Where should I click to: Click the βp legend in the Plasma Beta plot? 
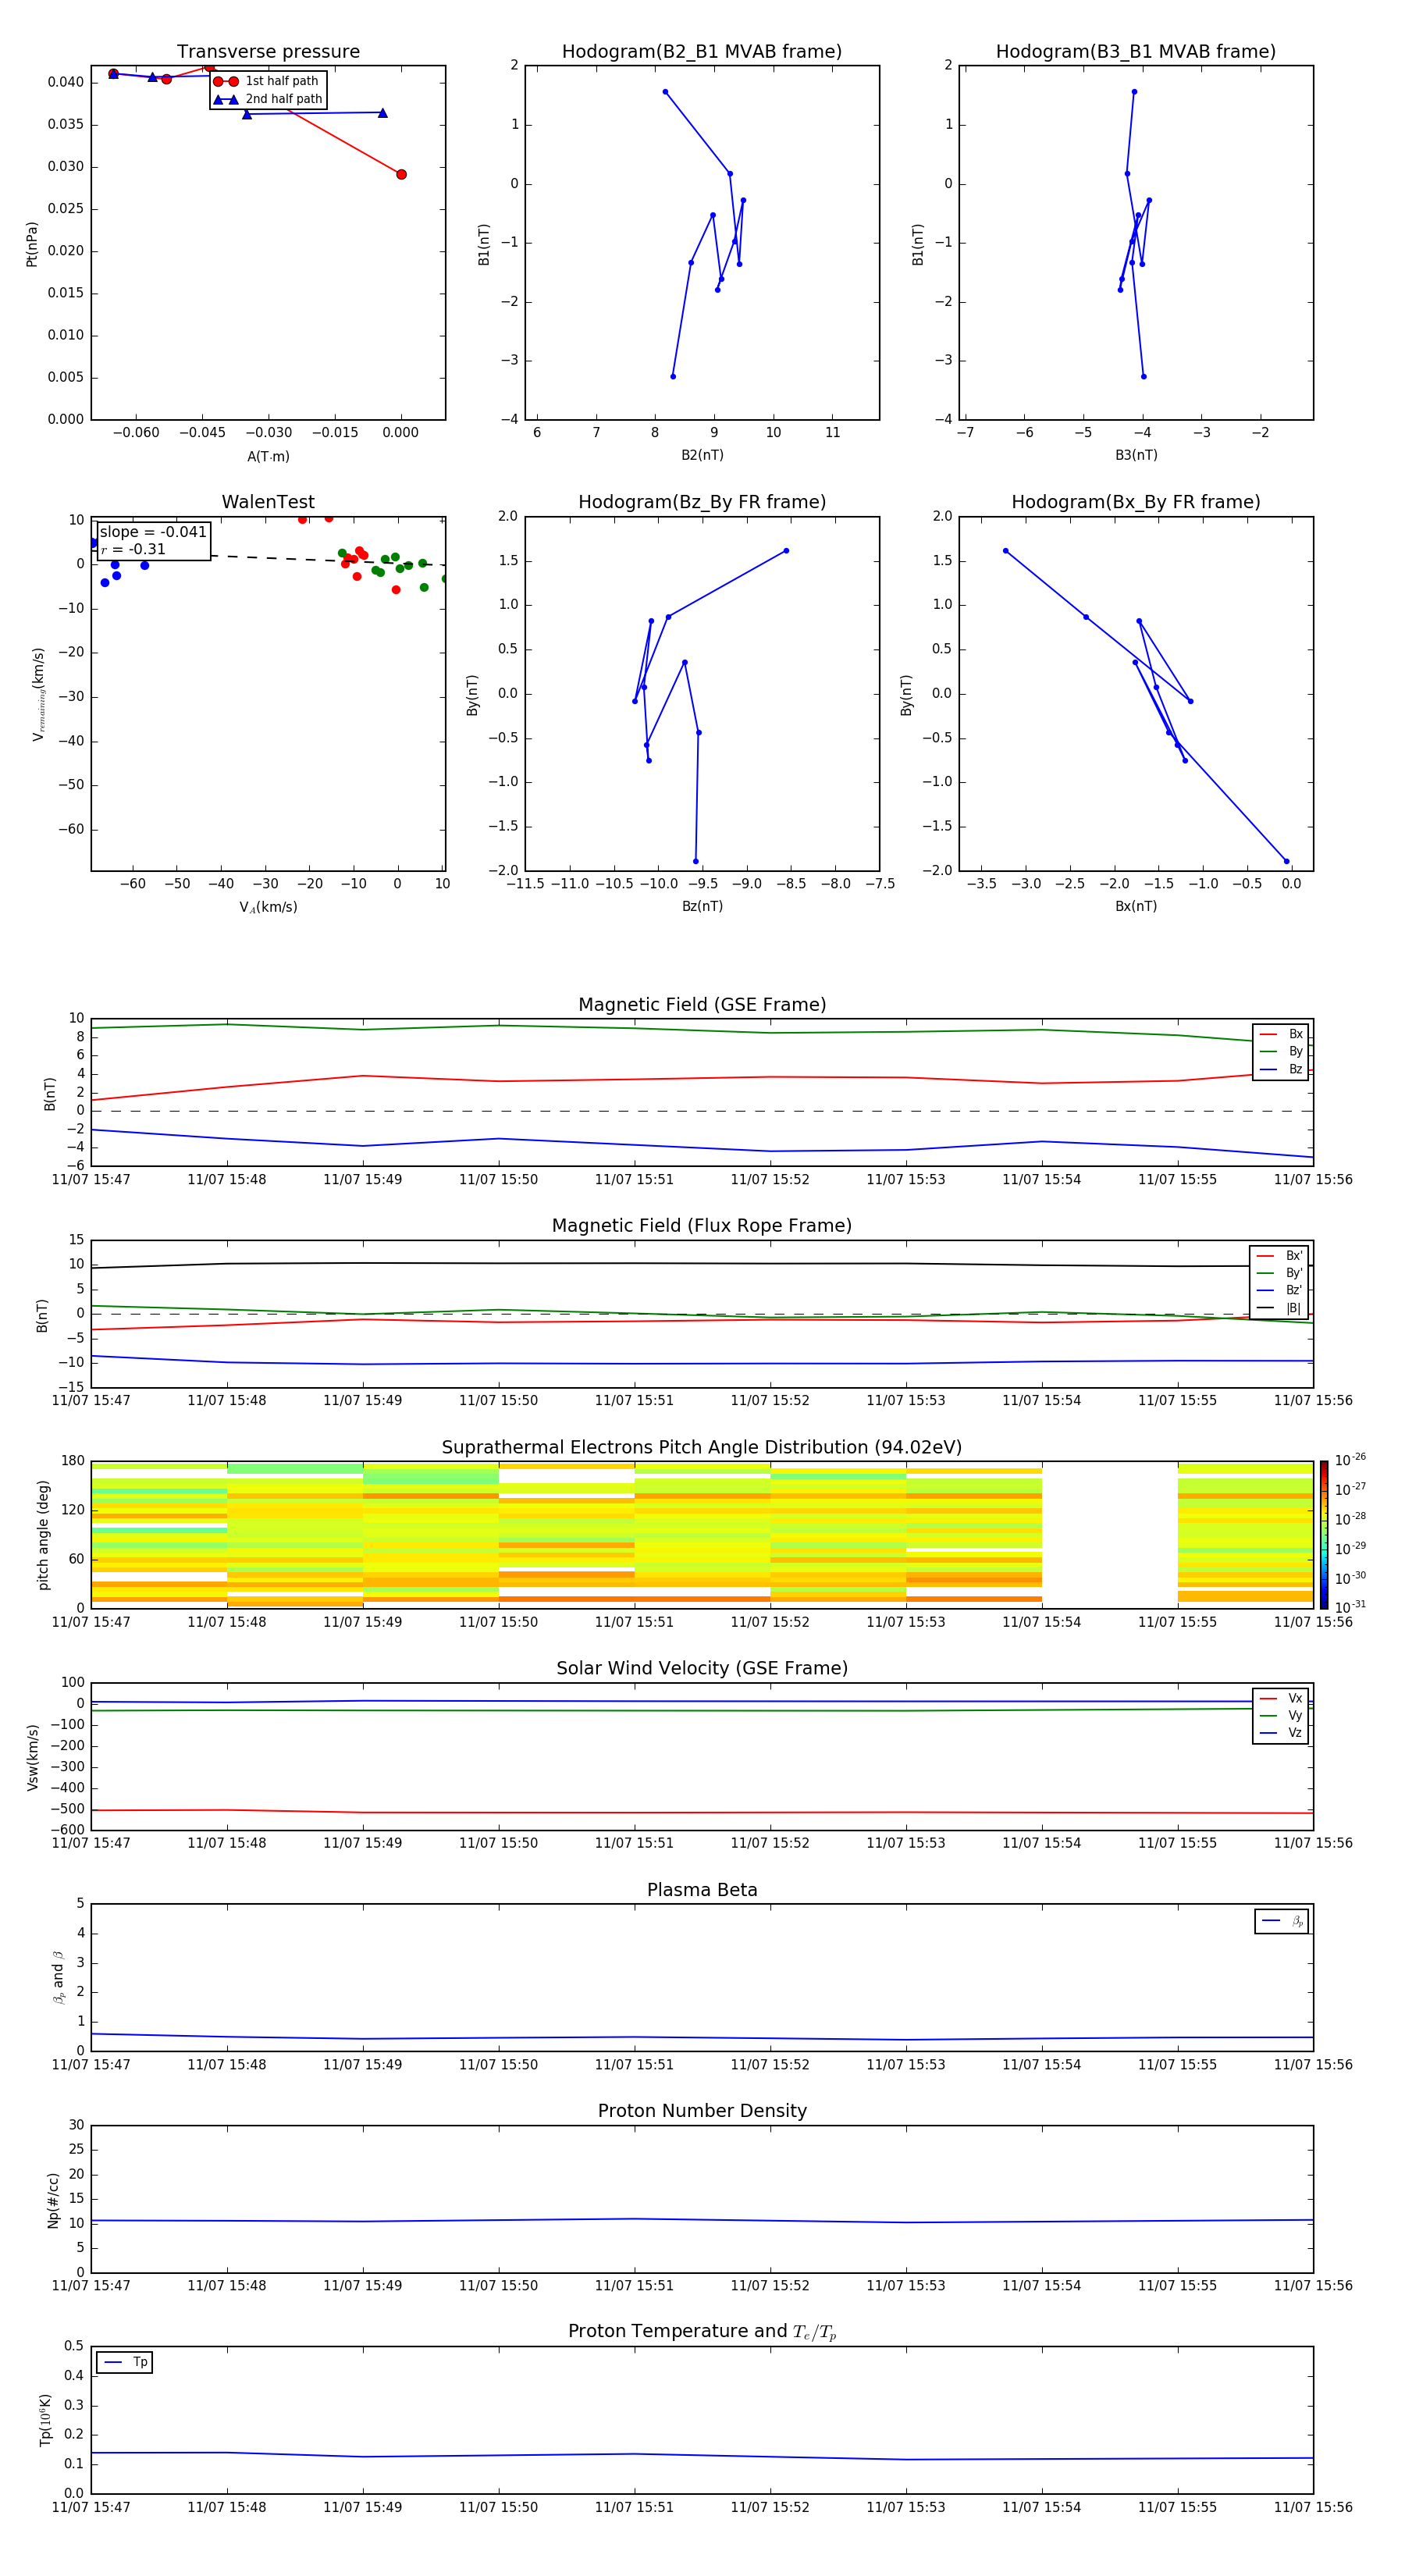1282,1921
